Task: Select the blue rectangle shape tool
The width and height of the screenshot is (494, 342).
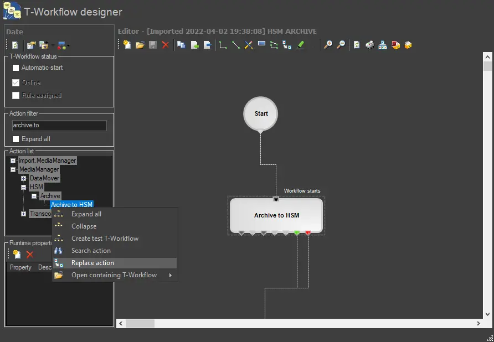Action: [x=261, y=44]
